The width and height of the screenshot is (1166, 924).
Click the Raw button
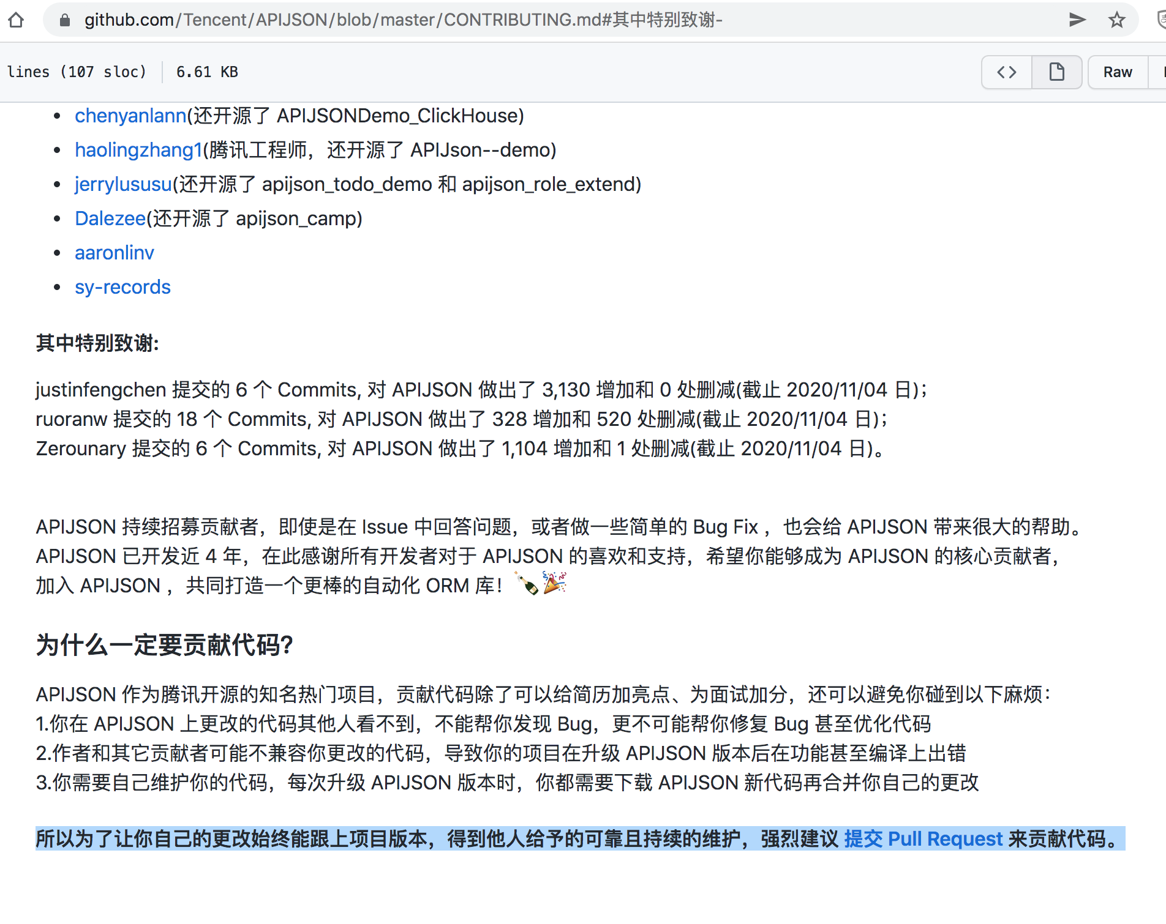point(1117,72)
